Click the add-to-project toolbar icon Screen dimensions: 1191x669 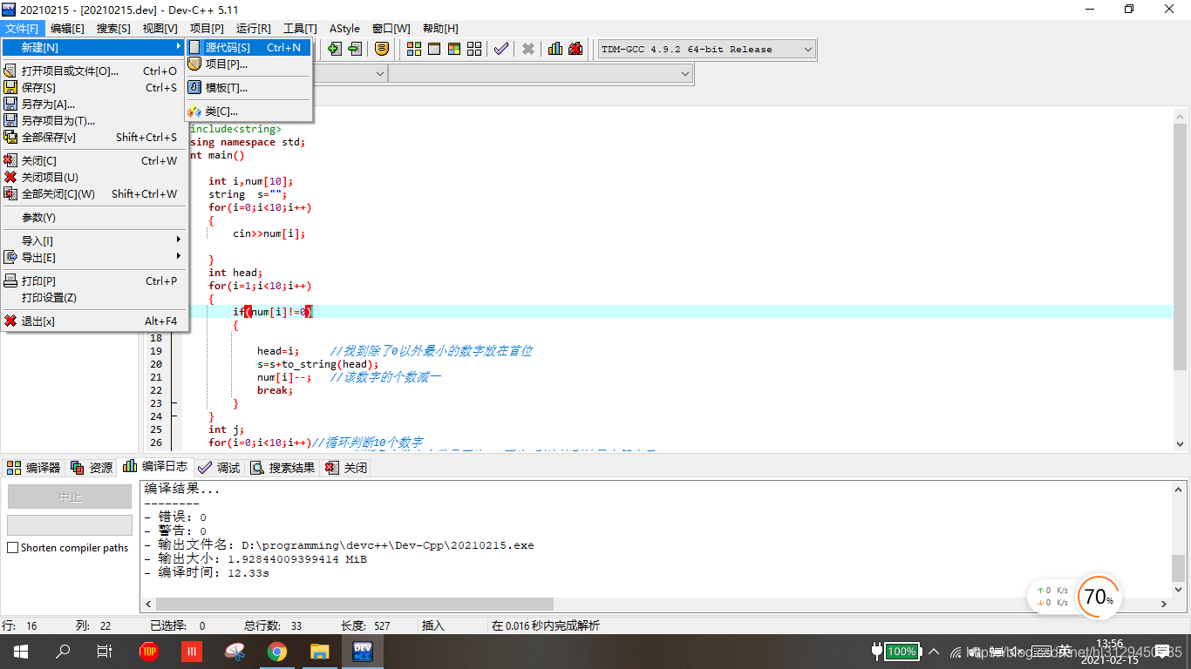click(335, 49)
